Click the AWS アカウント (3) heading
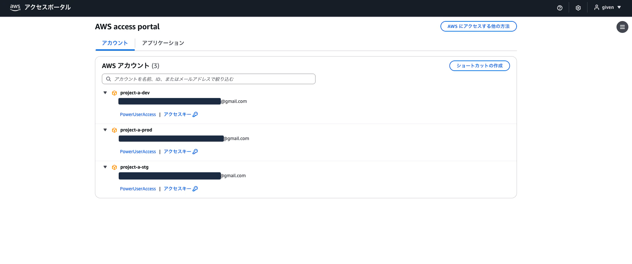Screen dimensions: 632x264 coord(131,66)
